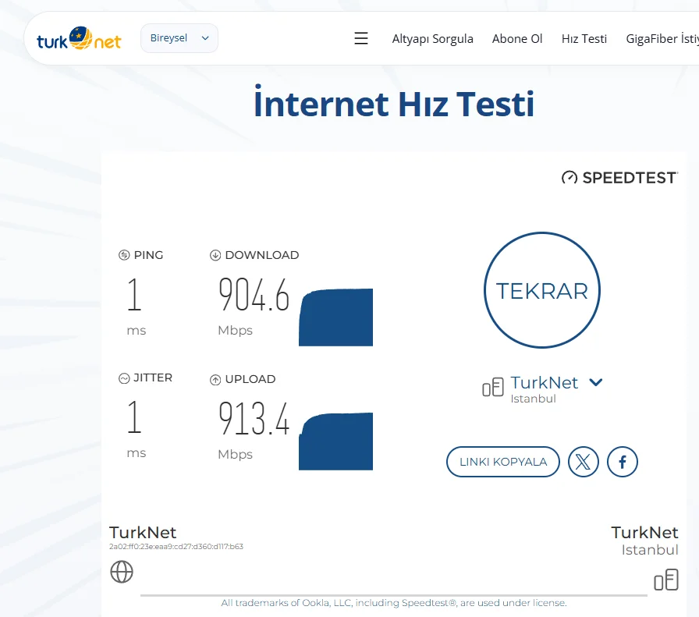Click the İnternet Hız Testi heading
This screenshot has width=699, height=617.
pos(394,102)
